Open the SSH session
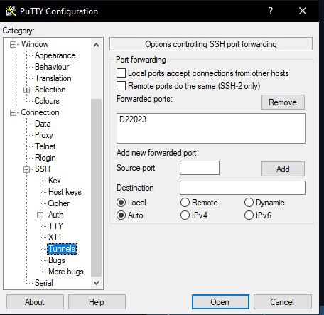324x315 pixels. click(220, 302)
